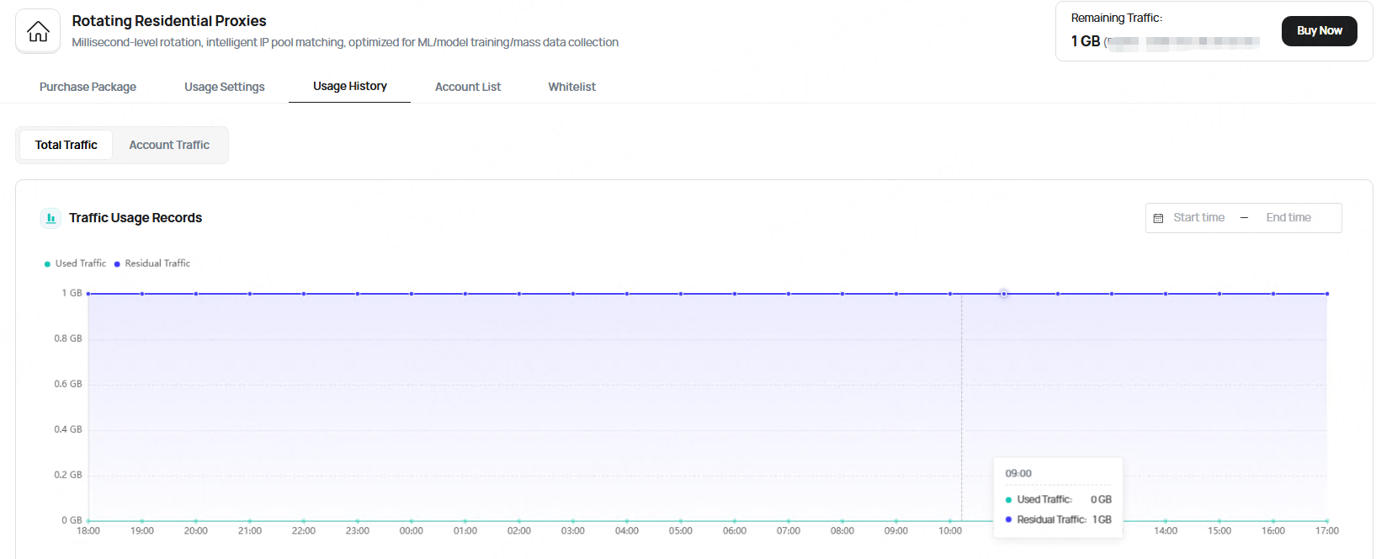Switch to Account Traffic view
Screen dimensions: 1376x559
[169, 145]
